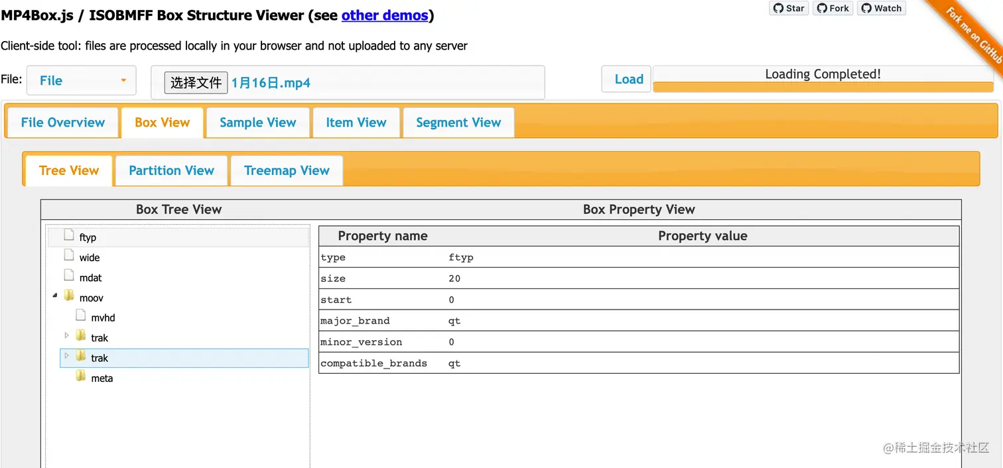Click the Property value column header
This screenshot has height=468, width=1003.
click(x=702, y=236)
